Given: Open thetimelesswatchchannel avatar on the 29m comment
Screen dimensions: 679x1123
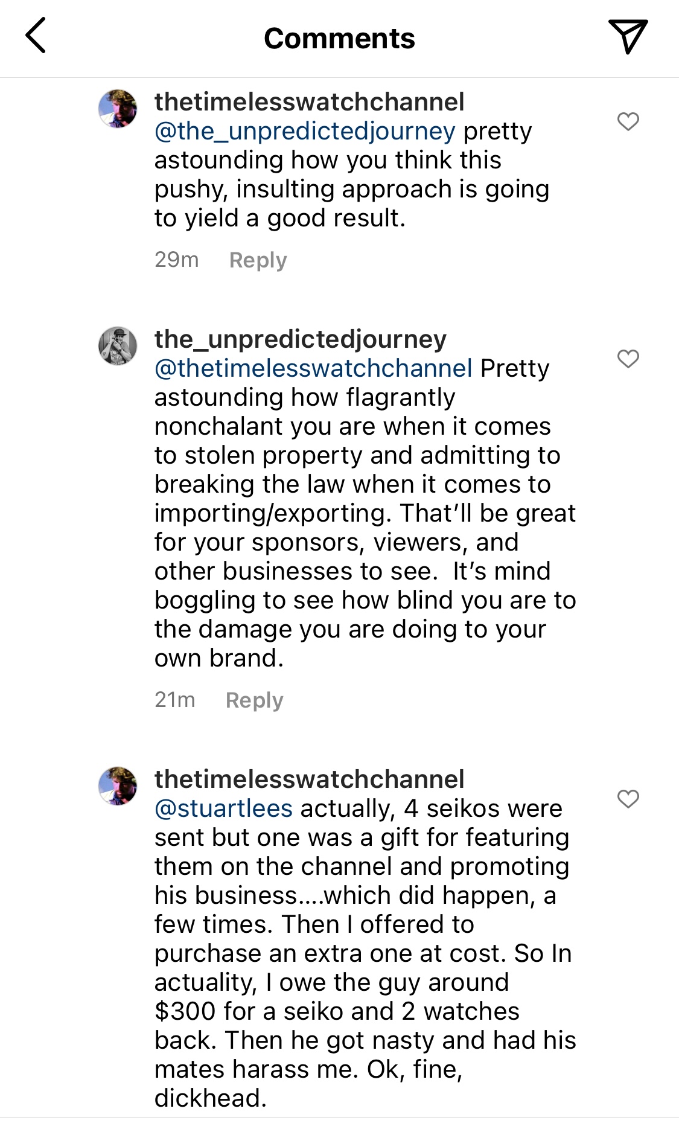Looking at the screenshot, I should (x=118, y=109).
